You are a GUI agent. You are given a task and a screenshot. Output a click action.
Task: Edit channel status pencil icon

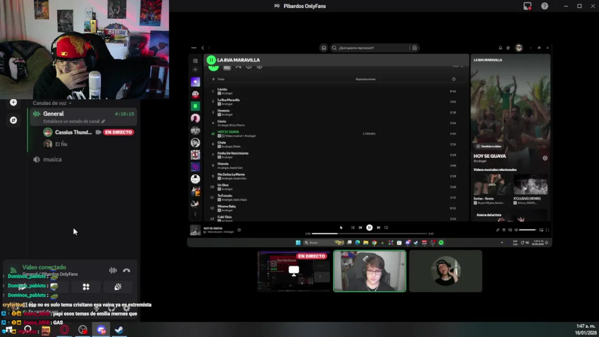[103, 121]
